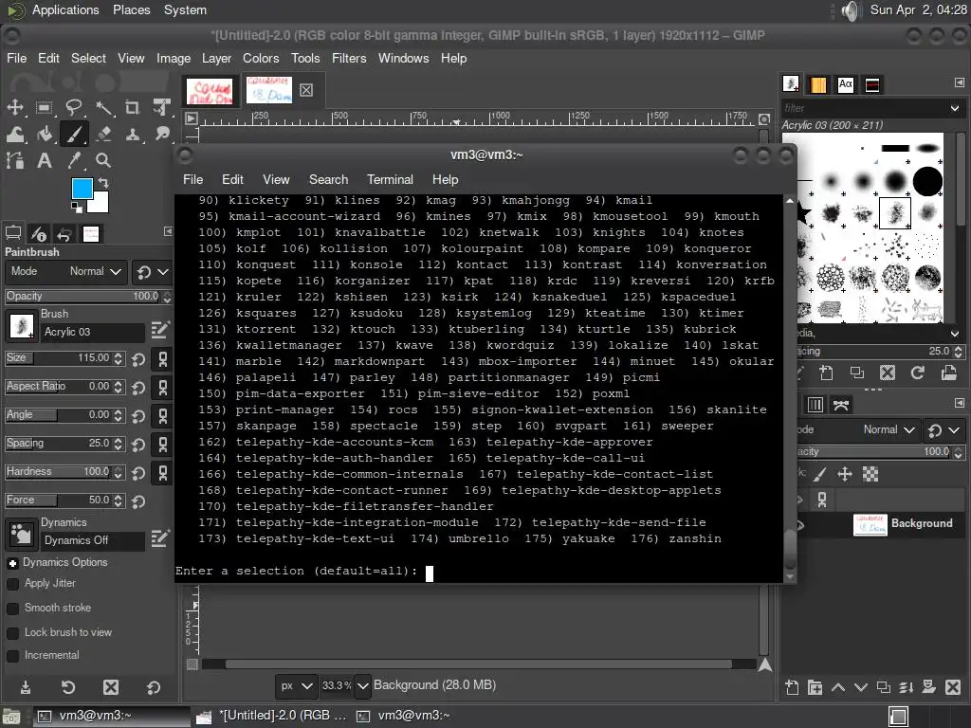Screen dimensions: 971x728
Task: Open layer mode Normal dropdown
Action: [x=889, y=430]
